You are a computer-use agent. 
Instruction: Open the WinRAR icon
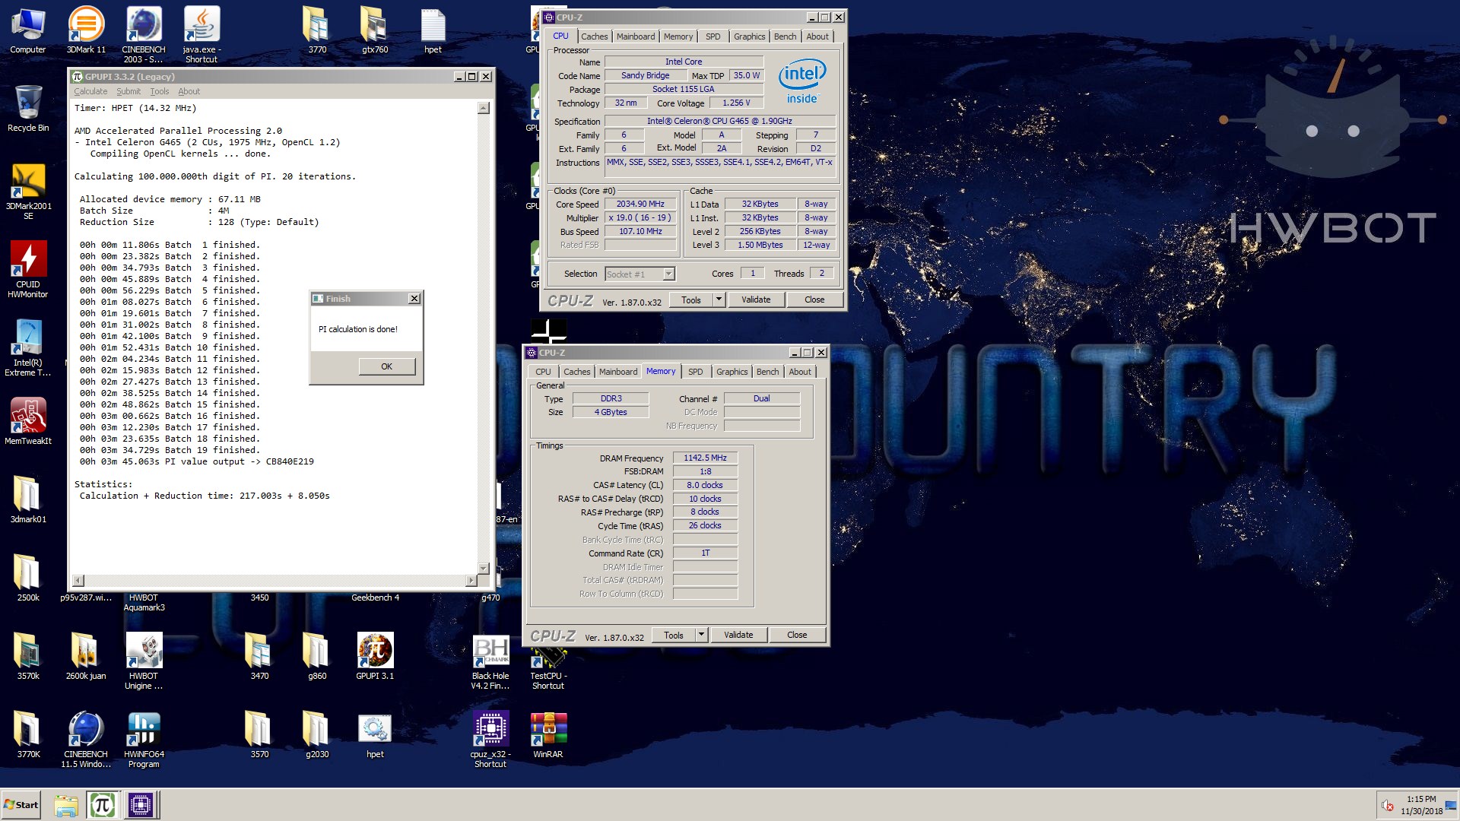click(548, 735)
